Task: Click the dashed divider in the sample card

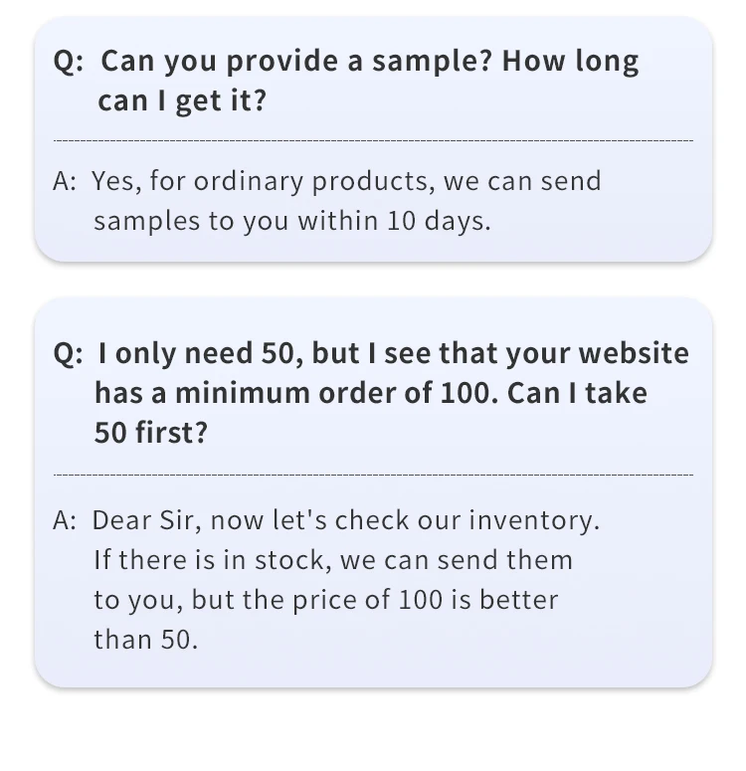Action: (373, 141)
